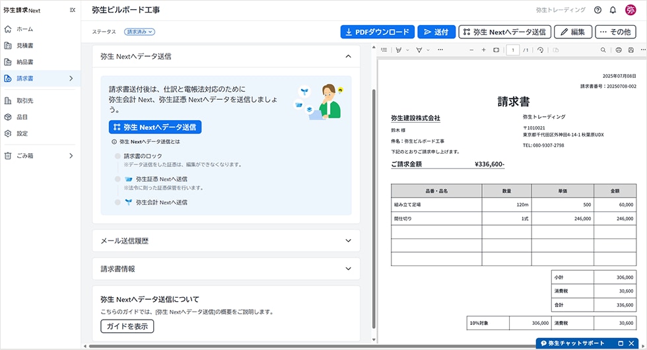Collapse the sidebar with the toggle icon
This screenshot has height=350, width=647.
click(72, 10)
